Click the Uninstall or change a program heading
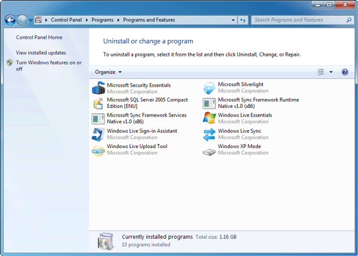The image size is (358, 256). (148, 41)
